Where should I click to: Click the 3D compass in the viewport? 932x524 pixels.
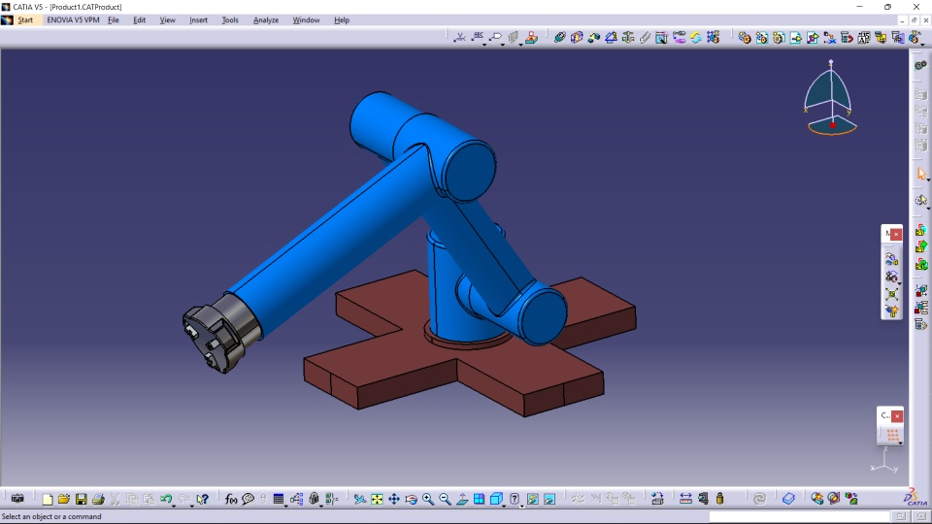(x=831, y=98)
